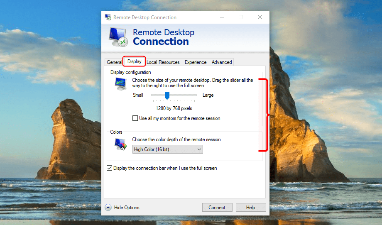
Task: Collapse options with the Hide Options arrow icon
Action: click(108, 208)
